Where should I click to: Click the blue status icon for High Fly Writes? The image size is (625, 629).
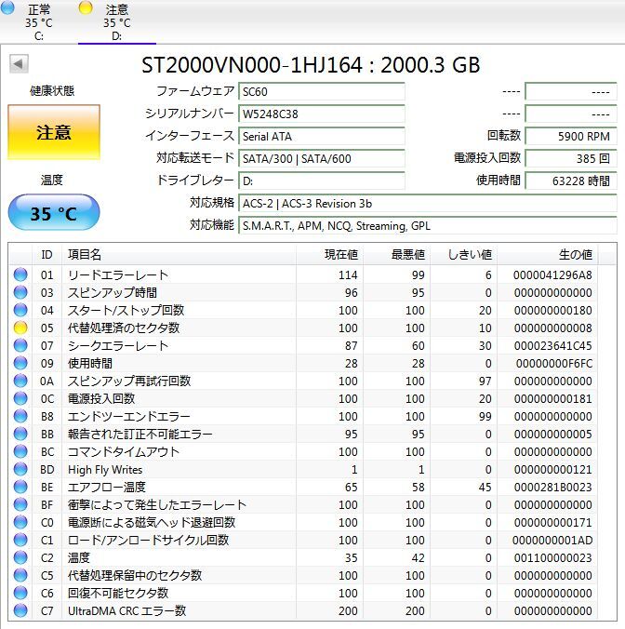click(x=20, y=470)
